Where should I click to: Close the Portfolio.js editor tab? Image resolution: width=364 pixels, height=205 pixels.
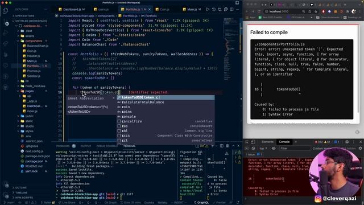coord(150,9)
